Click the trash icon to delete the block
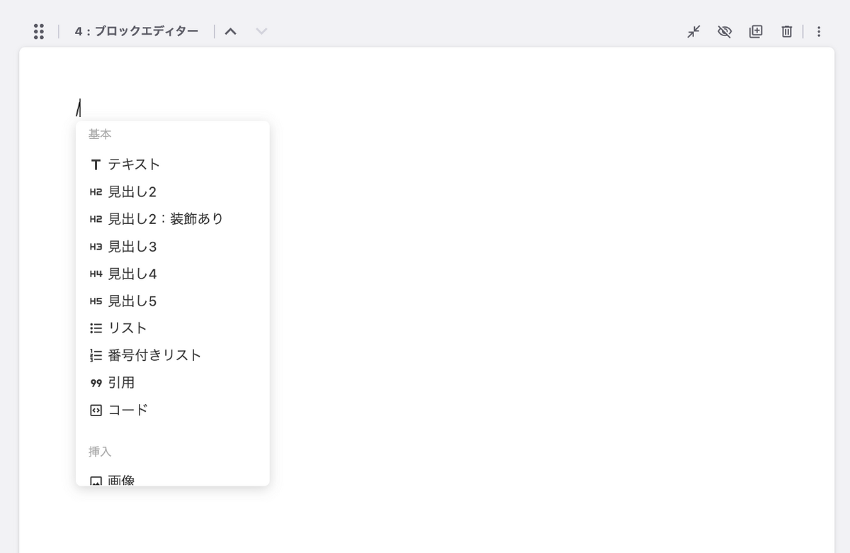The height and width of the screenshot is (553, 850). [787, 31]
